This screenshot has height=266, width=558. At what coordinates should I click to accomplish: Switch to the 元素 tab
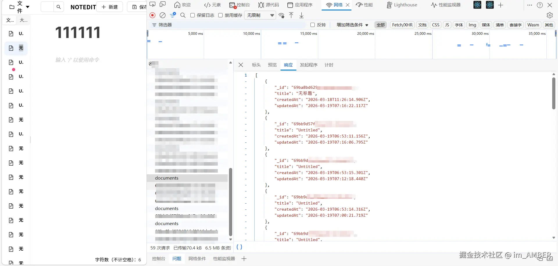coord(212,5)
